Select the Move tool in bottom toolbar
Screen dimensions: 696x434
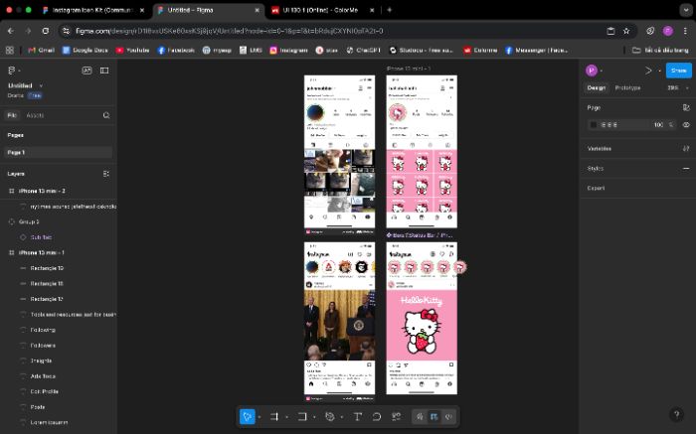[248, 416]
